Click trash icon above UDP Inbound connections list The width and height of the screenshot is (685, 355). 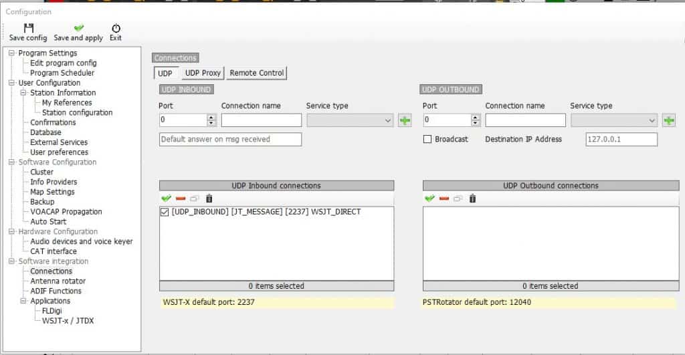[209, 199]
